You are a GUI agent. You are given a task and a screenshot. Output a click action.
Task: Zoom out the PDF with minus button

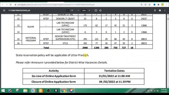click(x=78, y=11)
